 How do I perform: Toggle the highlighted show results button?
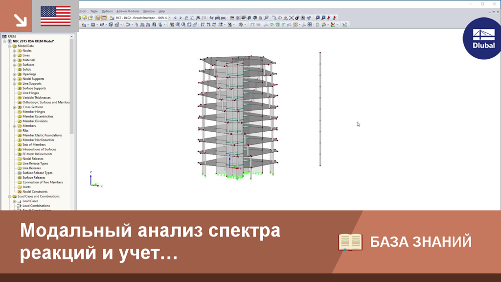point(244,18)
